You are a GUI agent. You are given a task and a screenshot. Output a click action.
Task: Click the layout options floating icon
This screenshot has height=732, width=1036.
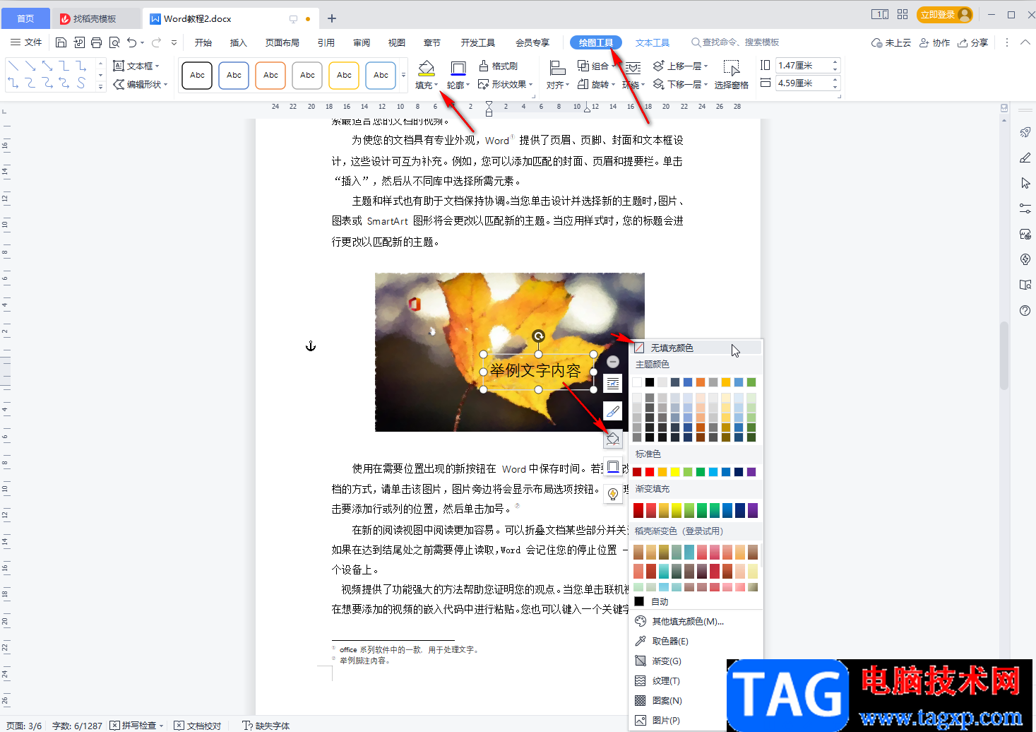pos(613,384)
